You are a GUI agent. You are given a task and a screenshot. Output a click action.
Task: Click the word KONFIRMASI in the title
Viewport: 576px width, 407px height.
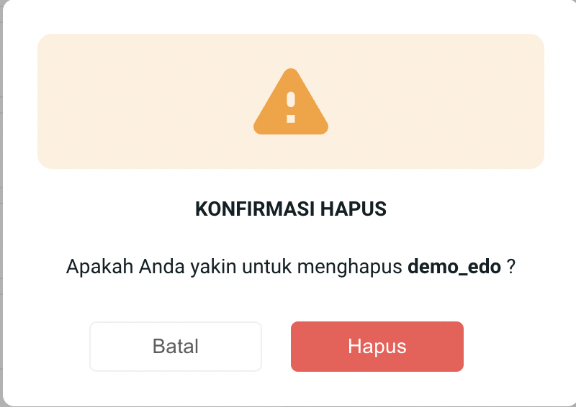(x=255, y=209)
